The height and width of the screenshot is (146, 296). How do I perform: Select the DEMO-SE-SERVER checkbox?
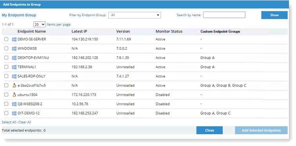tap(6, 39)
